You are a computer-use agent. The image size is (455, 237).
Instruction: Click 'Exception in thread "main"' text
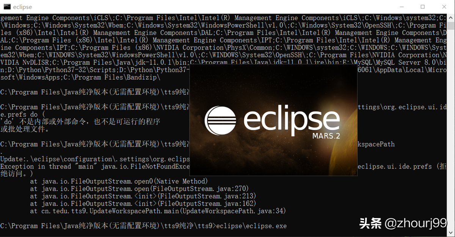tap(49, 167)
